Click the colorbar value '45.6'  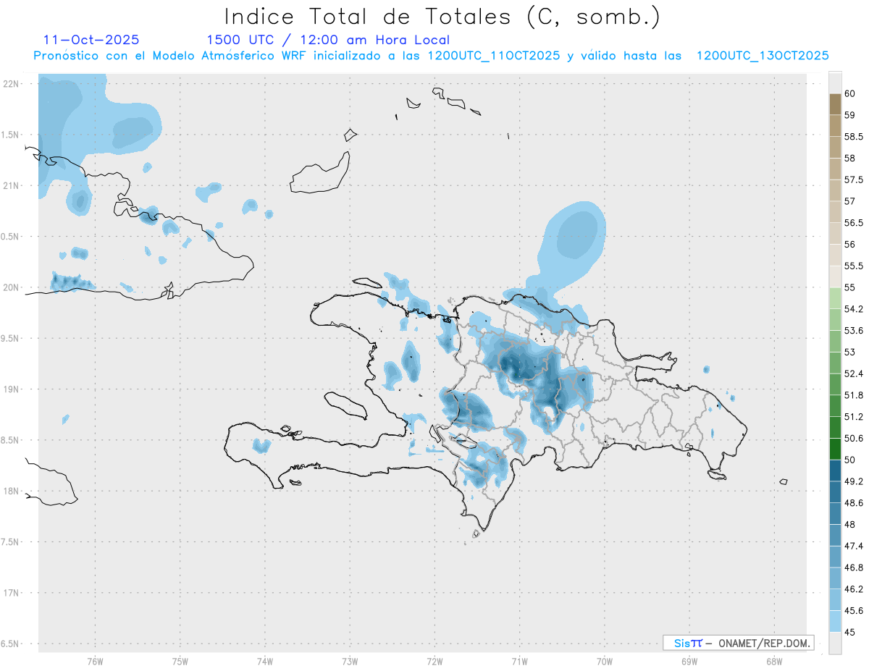pyautogui.click(x=854, y=610)
